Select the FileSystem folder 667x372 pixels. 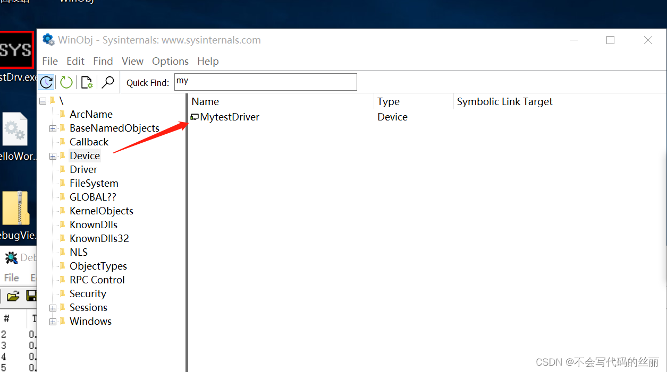[x=94, y=183]
